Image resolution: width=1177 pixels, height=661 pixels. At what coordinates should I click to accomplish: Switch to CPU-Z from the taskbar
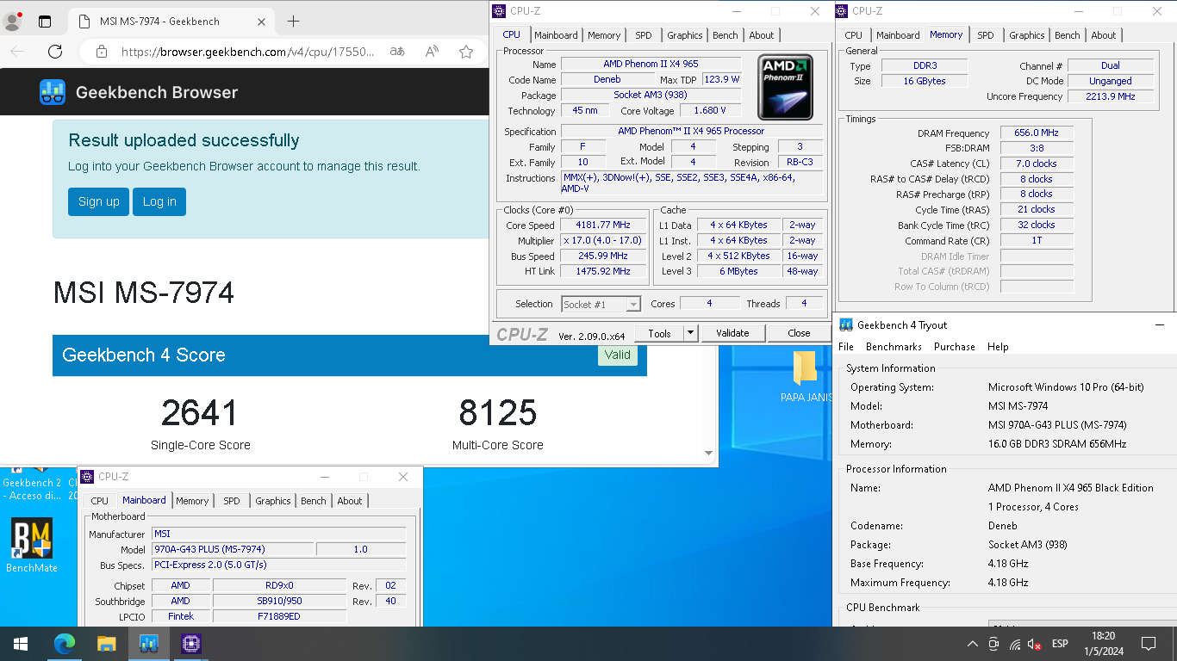pyautogui.click(x=190, y=643)
